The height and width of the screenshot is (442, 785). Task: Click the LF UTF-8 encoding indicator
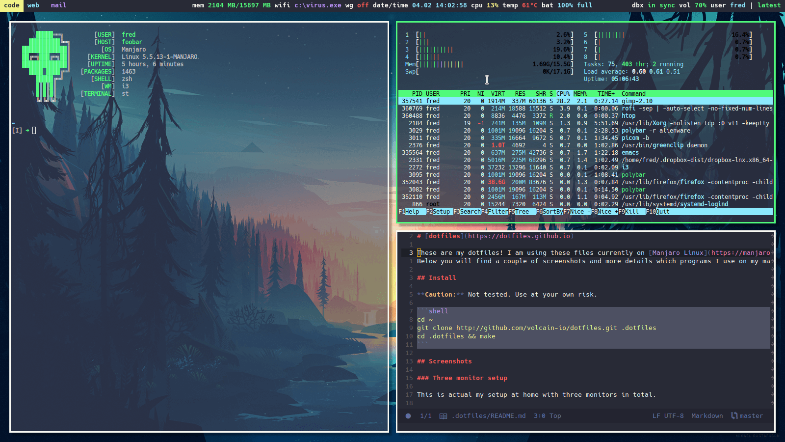tap(668, 416)
